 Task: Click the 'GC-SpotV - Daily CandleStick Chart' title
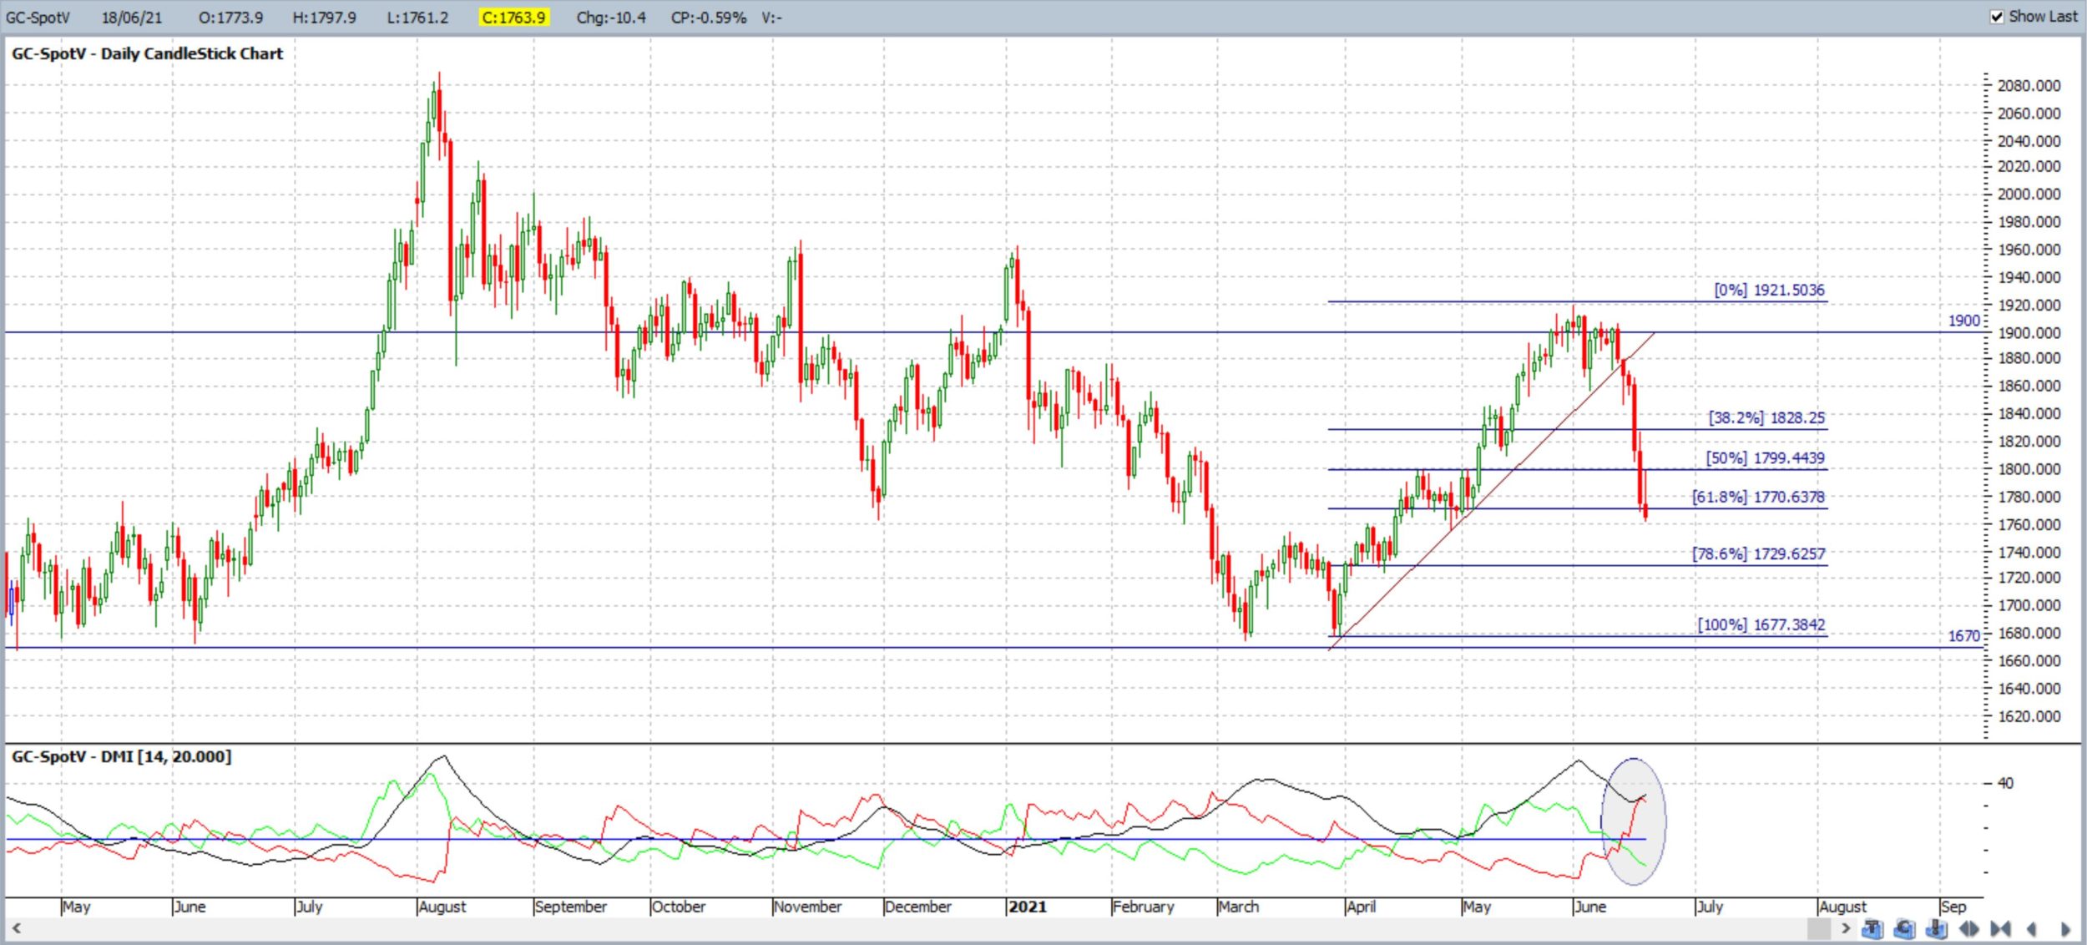[x=147, y=53]
